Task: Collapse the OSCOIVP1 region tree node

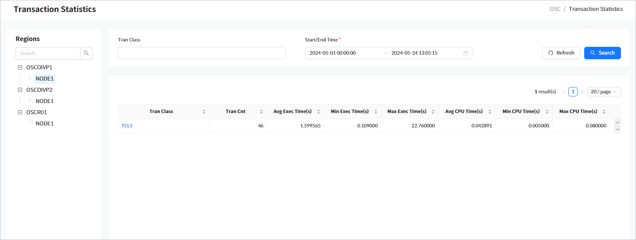Action: click(20, 67)
